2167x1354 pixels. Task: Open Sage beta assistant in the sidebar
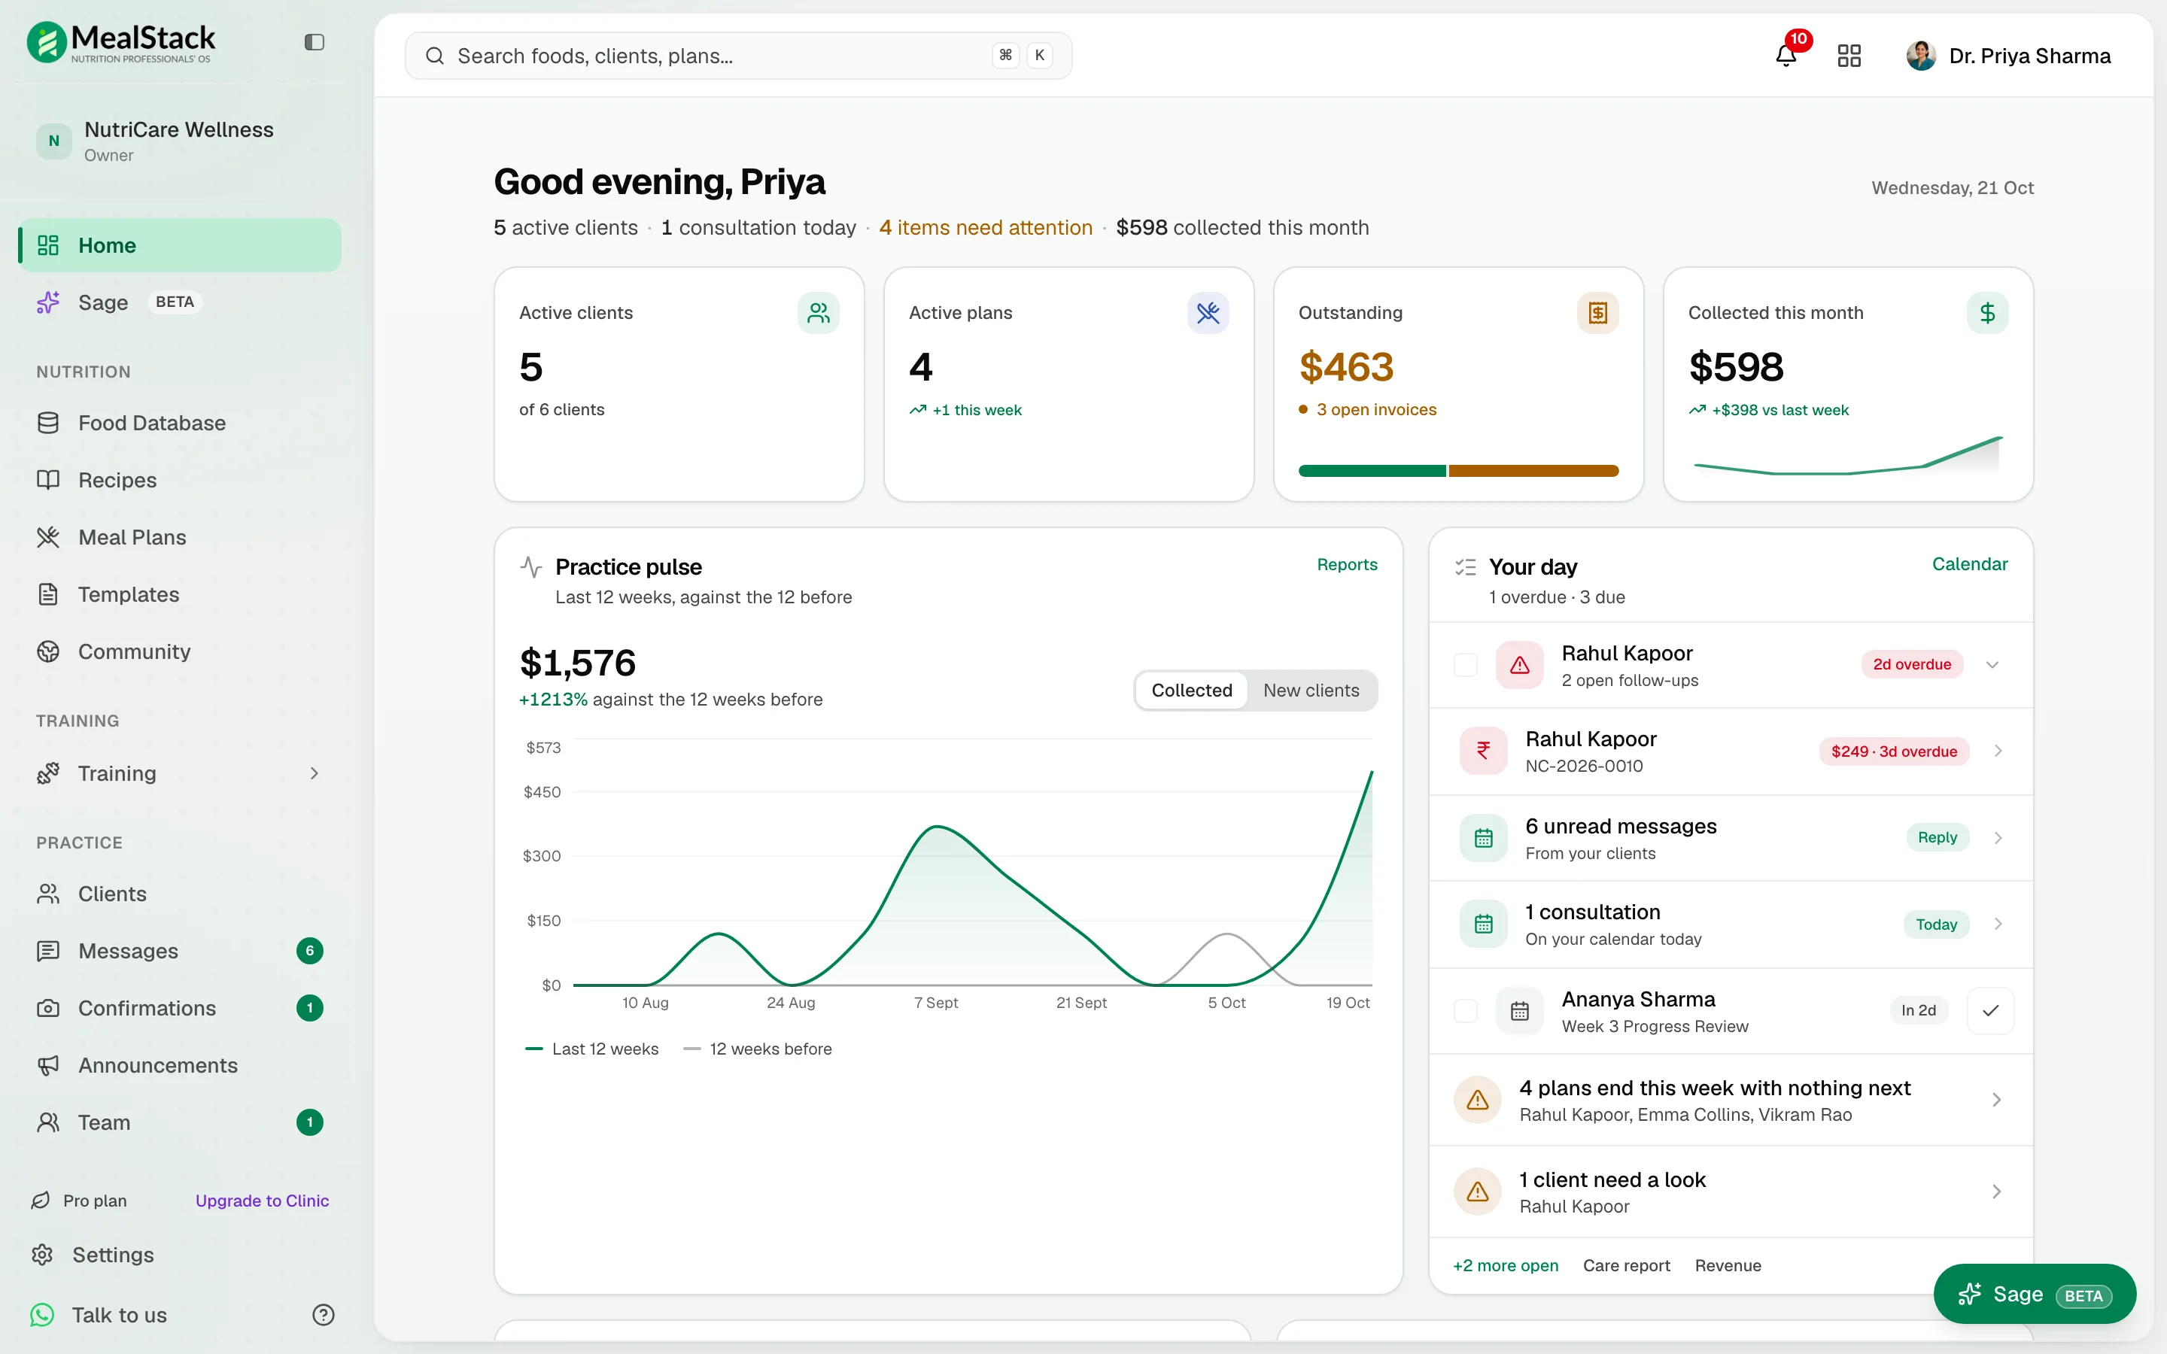tap(179, 302)
